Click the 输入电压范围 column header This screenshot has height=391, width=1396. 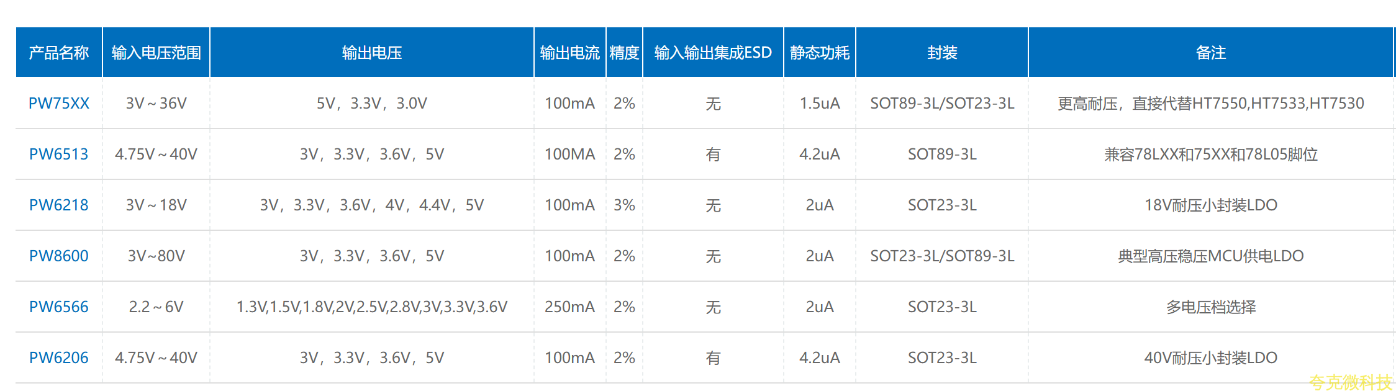click(156, 53)
